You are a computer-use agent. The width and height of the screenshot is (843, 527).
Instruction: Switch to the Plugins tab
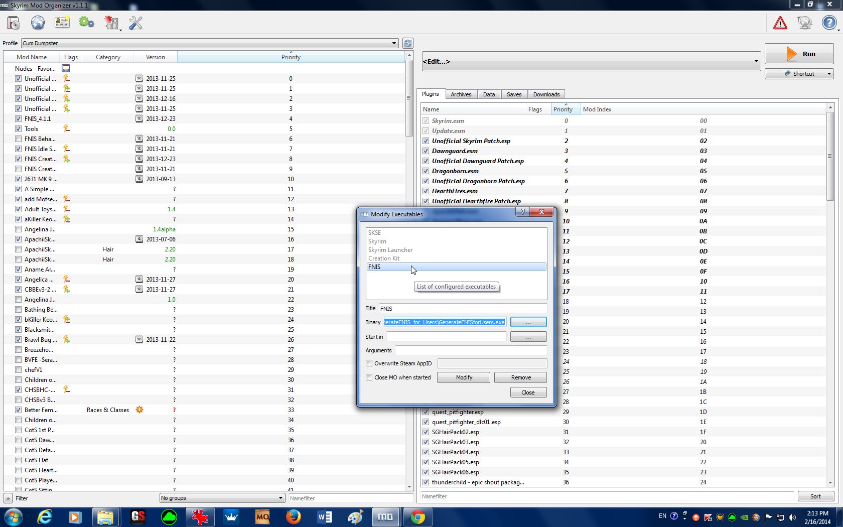430,94
